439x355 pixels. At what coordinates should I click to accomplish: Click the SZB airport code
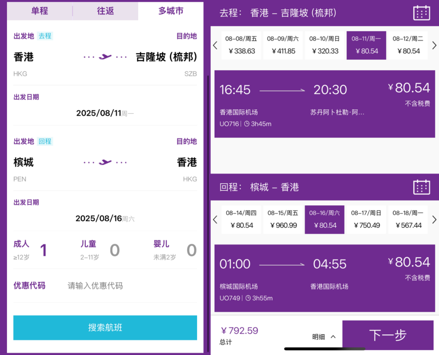(191, 74)
